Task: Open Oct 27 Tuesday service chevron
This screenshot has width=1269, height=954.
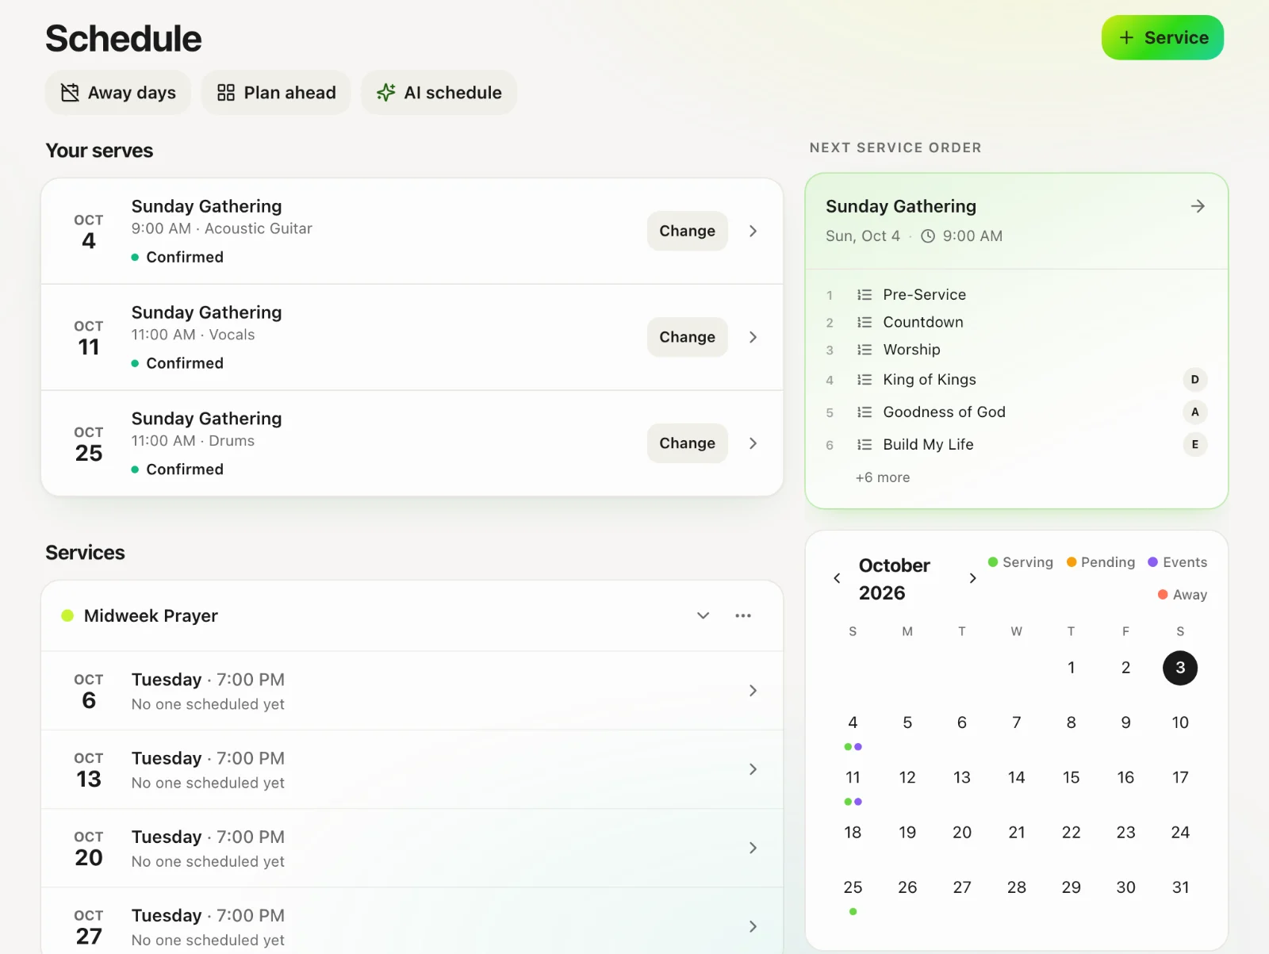Action: tap(753, 926)
